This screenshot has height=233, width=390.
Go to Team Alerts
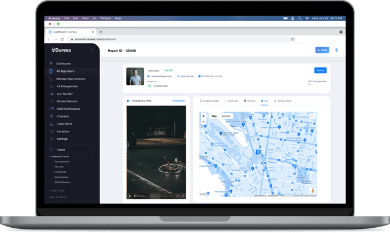tap(65, 124)
